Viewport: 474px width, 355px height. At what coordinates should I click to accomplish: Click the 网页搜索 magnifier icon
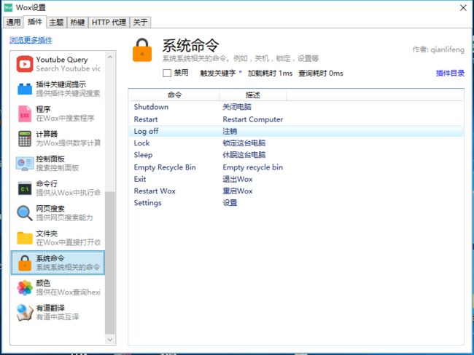click(x=25, y=213)
